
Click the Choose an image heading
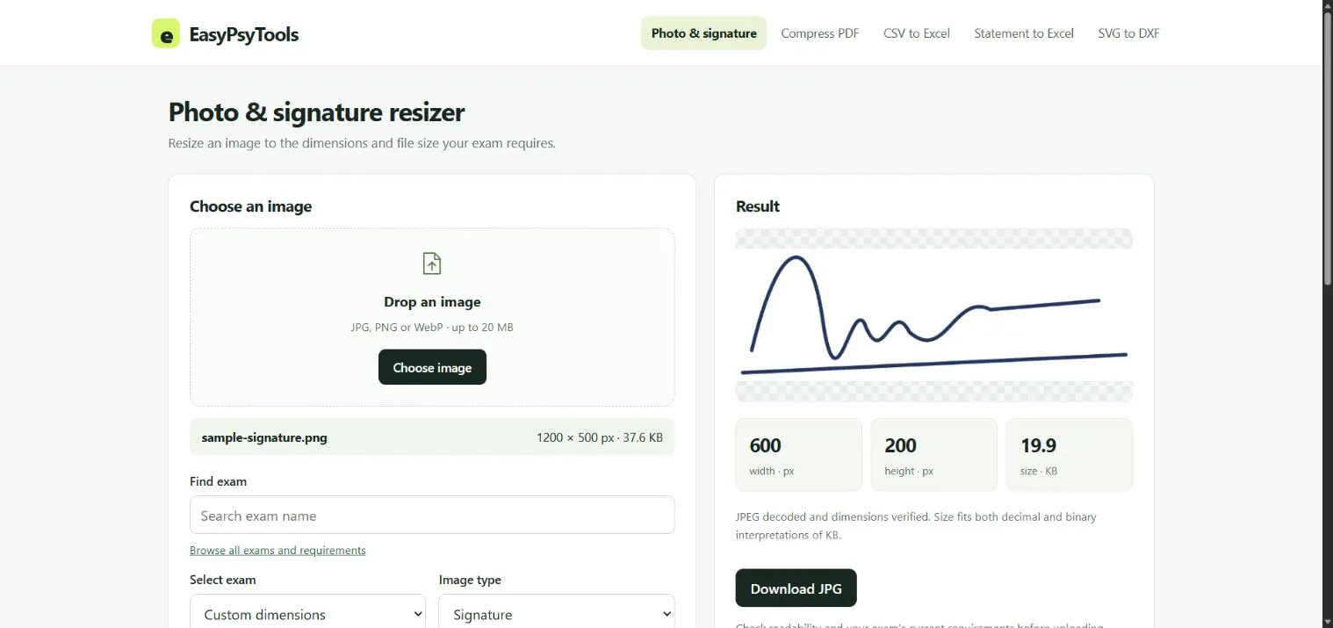pos(250,206)
